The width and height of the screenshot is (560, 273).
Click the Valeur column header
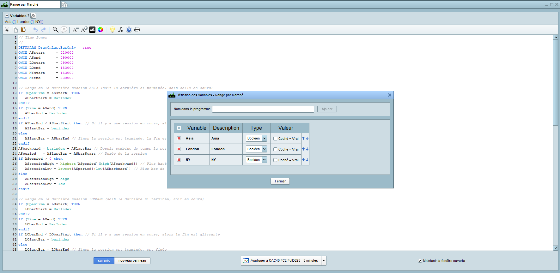point(286,128)
